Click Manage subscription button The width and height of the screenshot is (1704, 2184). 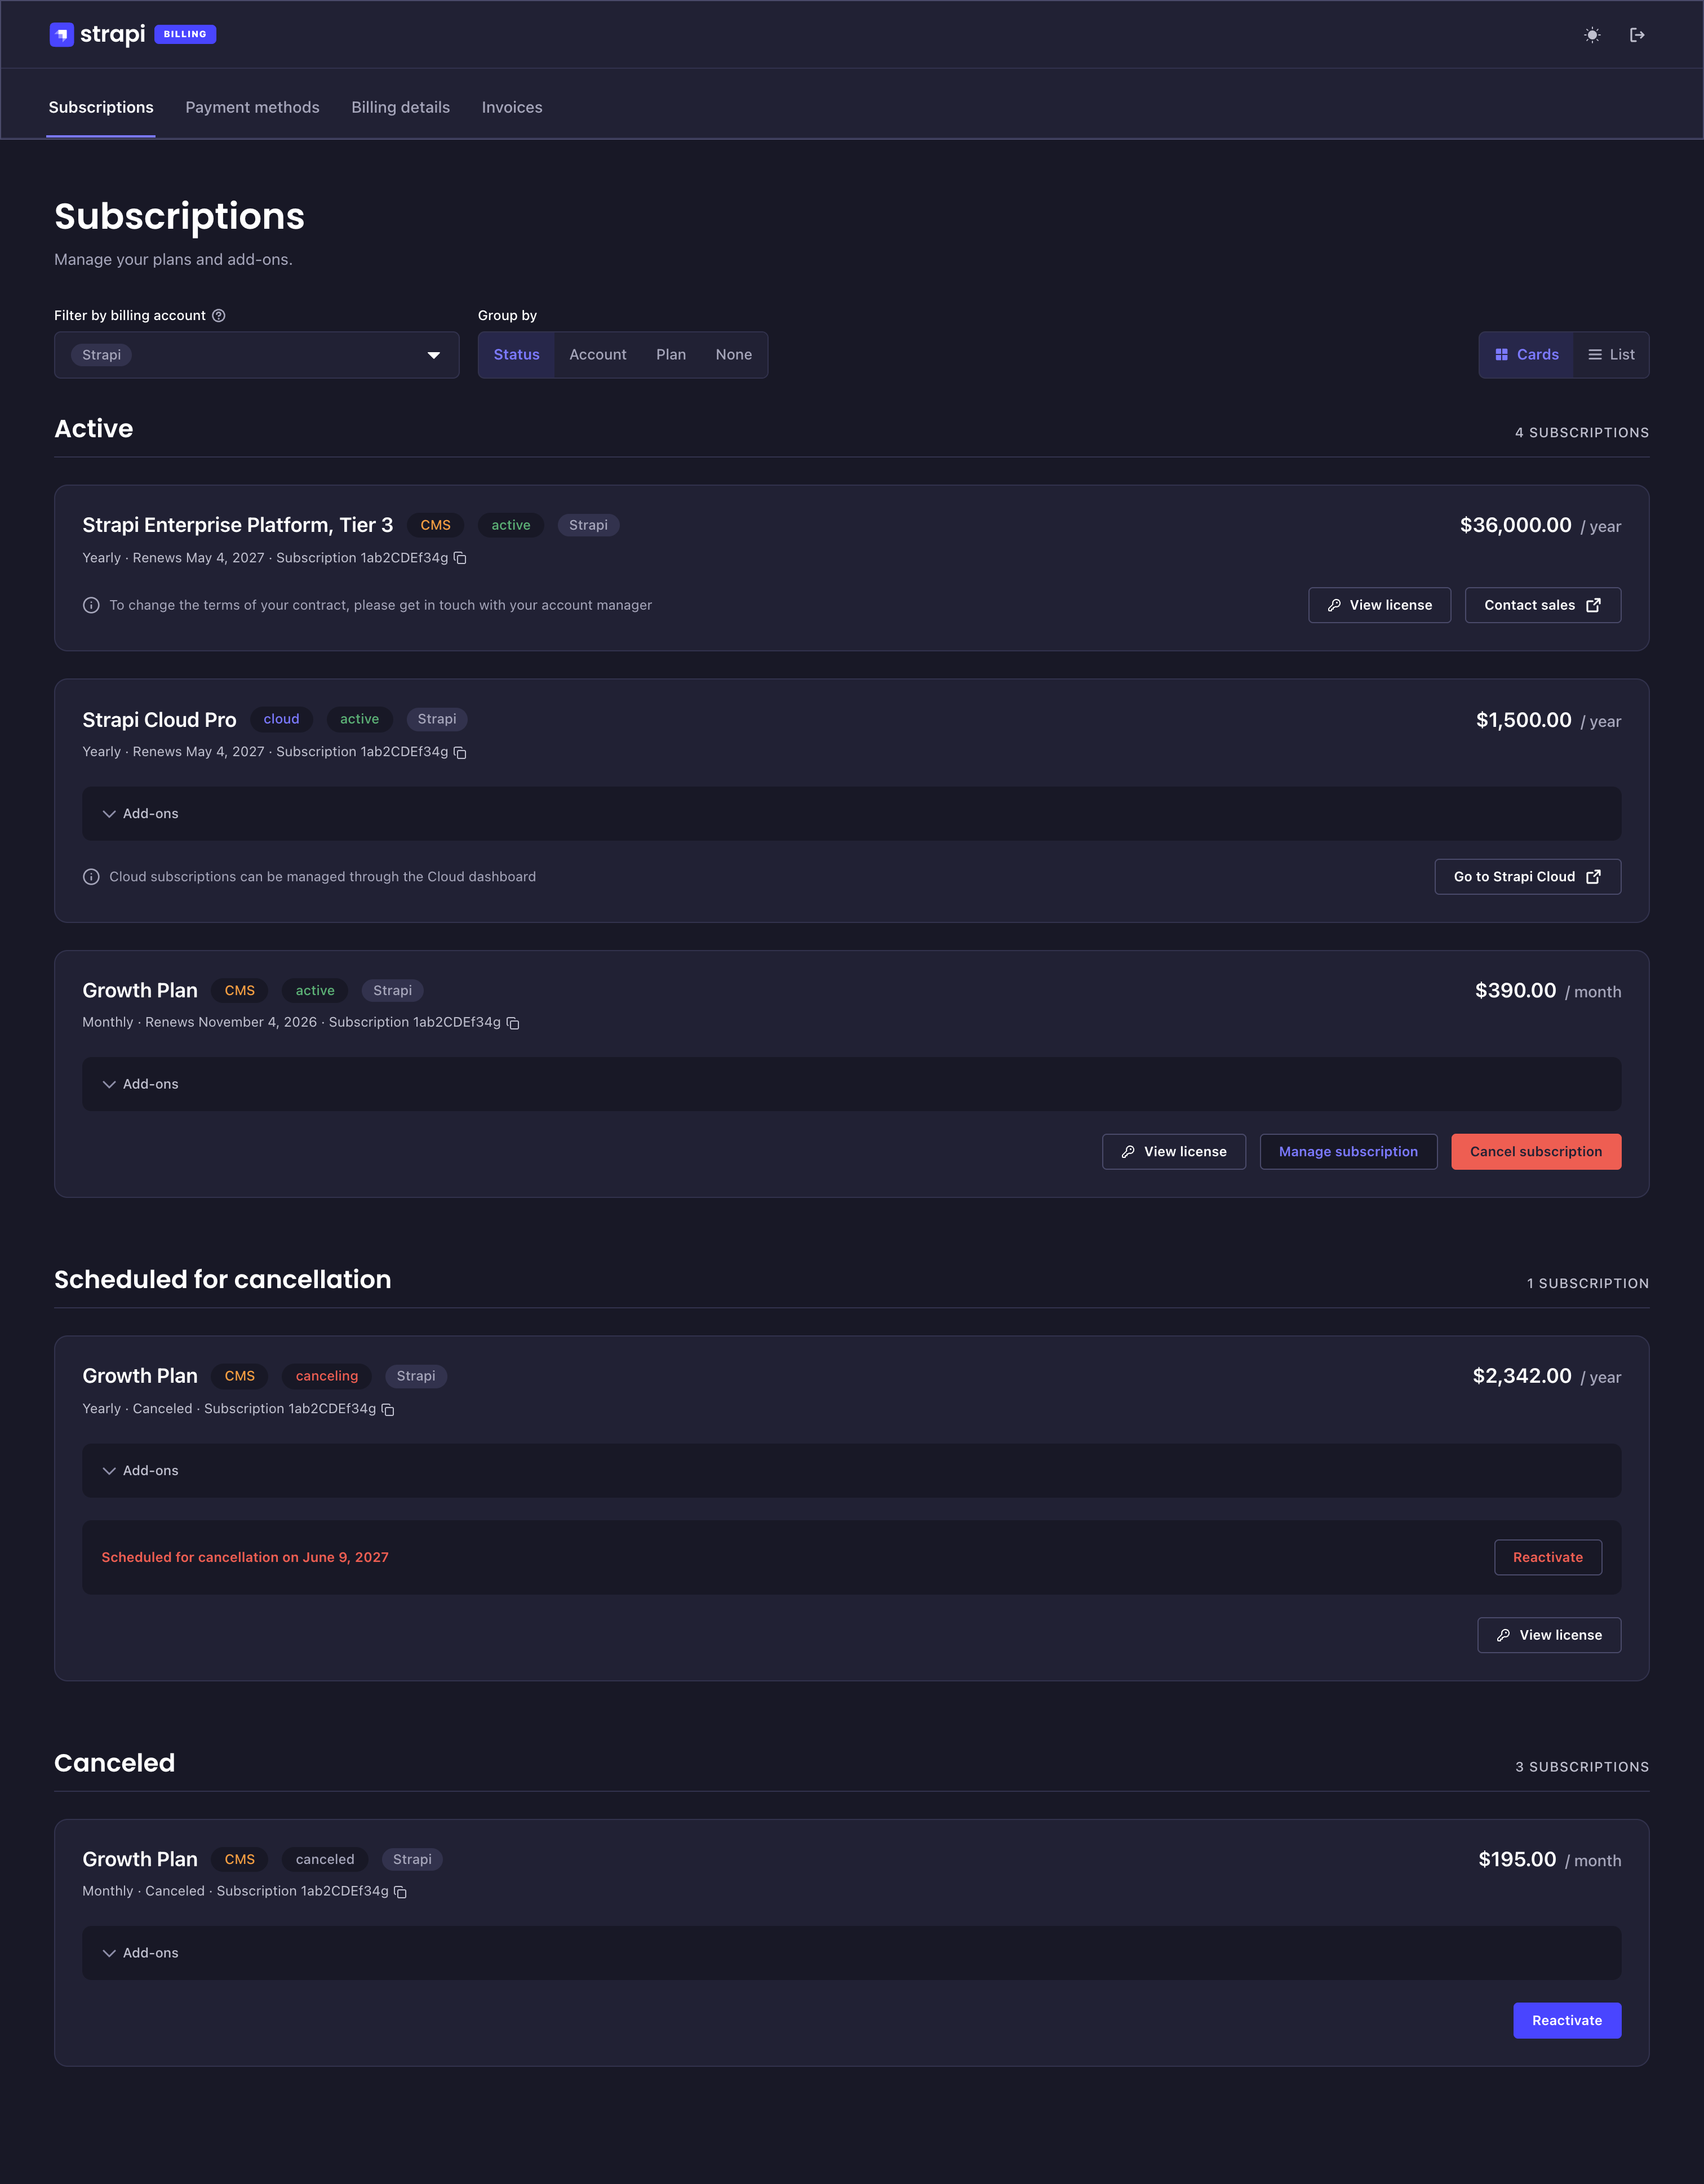(x=1348, y=1152)
